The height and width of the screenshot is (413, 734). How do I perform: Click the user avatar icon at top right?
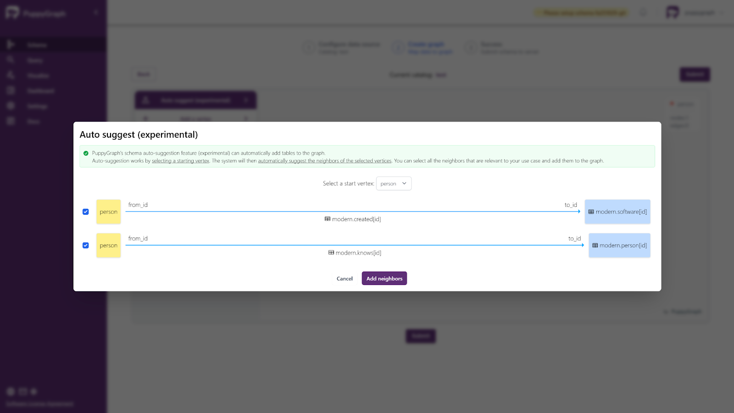click(x=673, y=12)
